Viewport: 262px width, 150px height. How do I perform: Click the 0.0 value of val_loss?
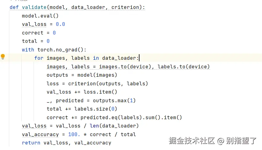coord(60,24)
